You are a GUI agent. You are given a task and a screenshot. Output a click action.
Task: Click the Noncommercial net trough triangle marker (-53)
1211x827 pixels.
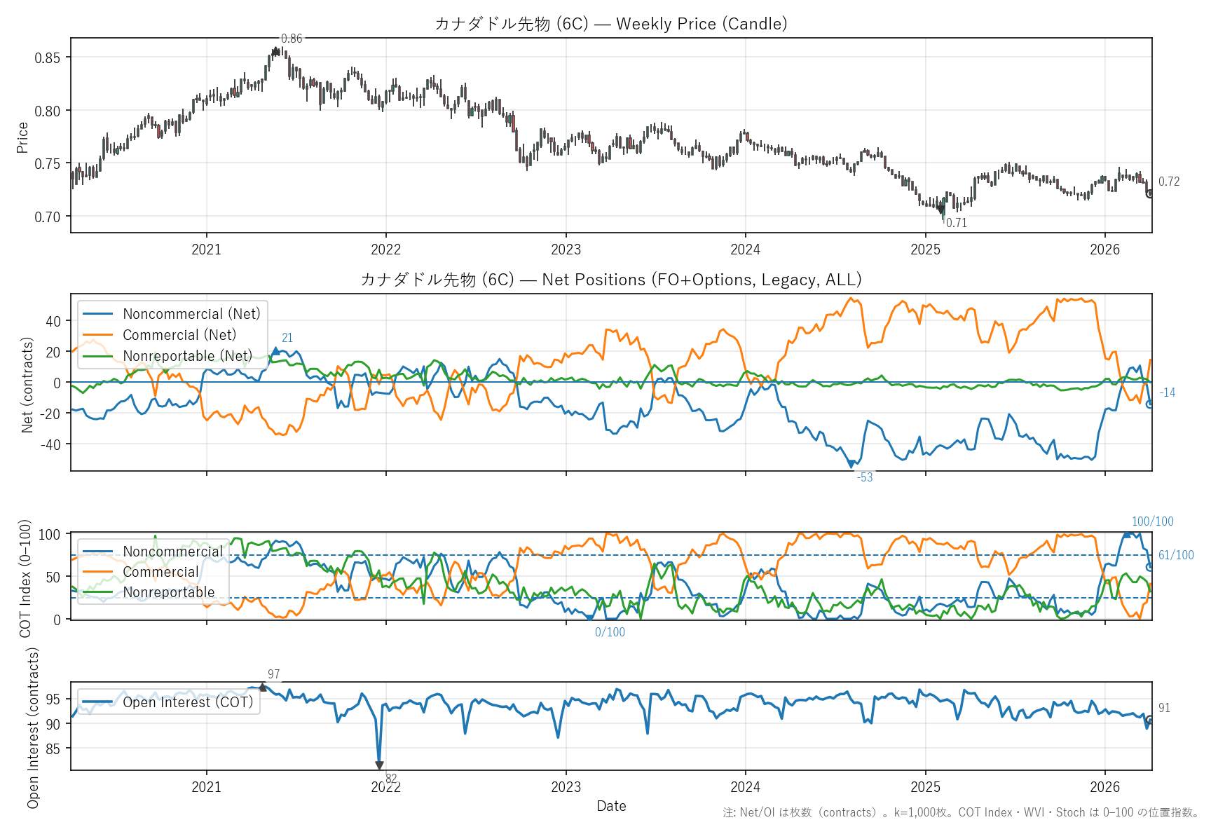851,464
